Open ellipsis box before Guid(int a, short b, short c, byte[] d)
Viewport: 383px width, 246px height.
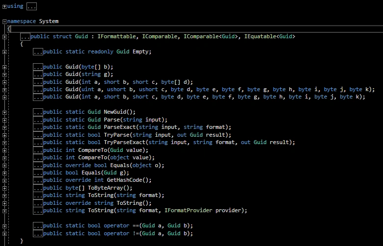[38, 82]
